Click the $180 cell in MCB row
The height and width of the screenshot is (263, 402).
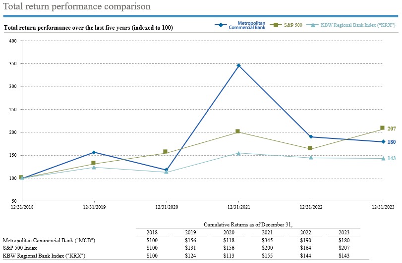pos(344,241)
